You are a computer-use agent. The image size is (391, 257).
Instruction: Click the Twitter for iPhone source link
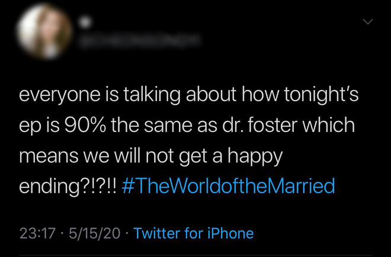[194, 233]
